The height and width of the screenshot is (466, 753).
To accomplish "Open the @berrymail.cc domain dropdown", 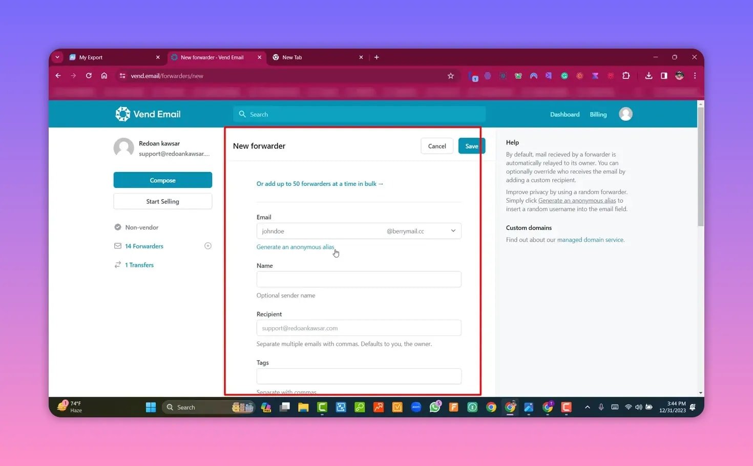I will (453, 231).
